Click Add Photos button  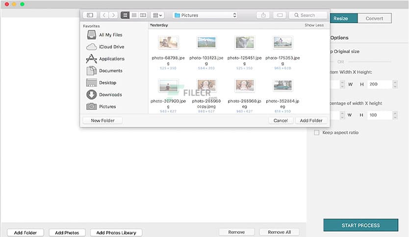67,233
